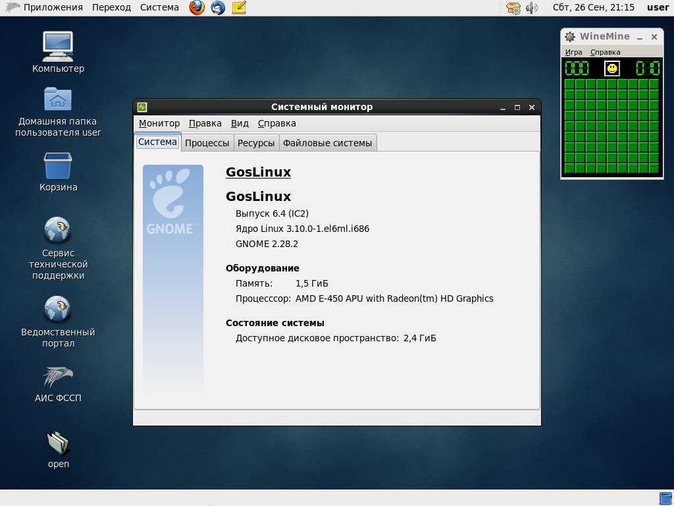Open the Система menu in top panel
The width and height of the screenshot is (674, 506).
point(159,7)
